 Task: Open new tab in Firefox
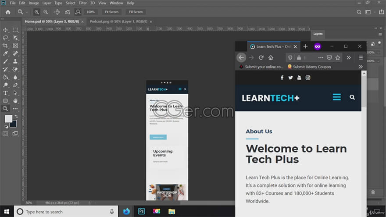[305, 46]
